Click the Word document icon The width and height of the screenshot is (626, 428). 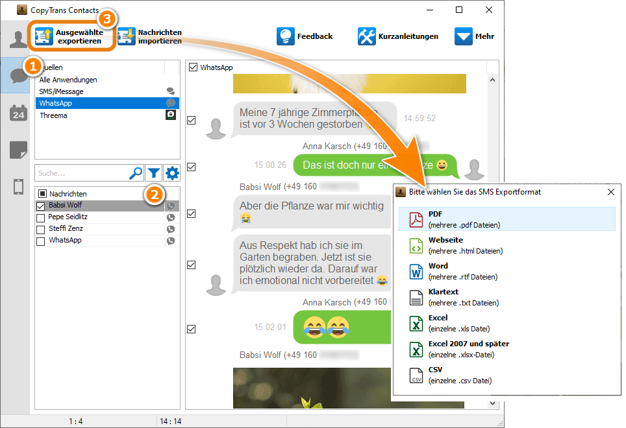pos(416,272)
